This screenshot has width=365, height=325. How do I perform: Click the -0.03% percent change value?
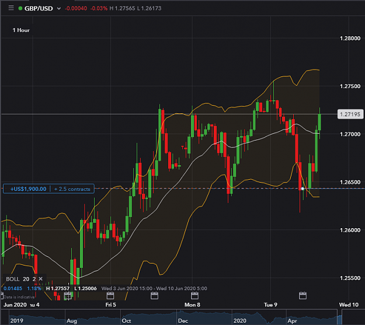coord(99,9)
